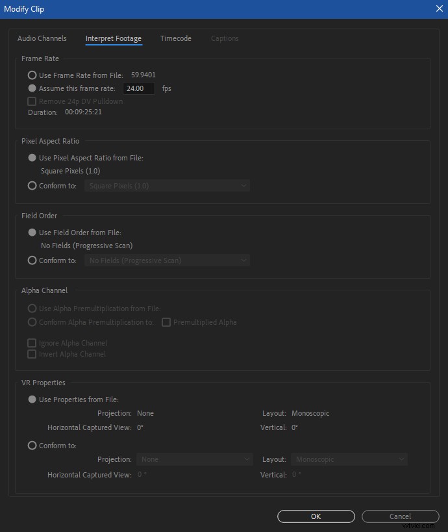The width and height of the screenshot is (448, 532).
Task: Toggle Remove 24p DV Pulldown
Action: point(32,101)
